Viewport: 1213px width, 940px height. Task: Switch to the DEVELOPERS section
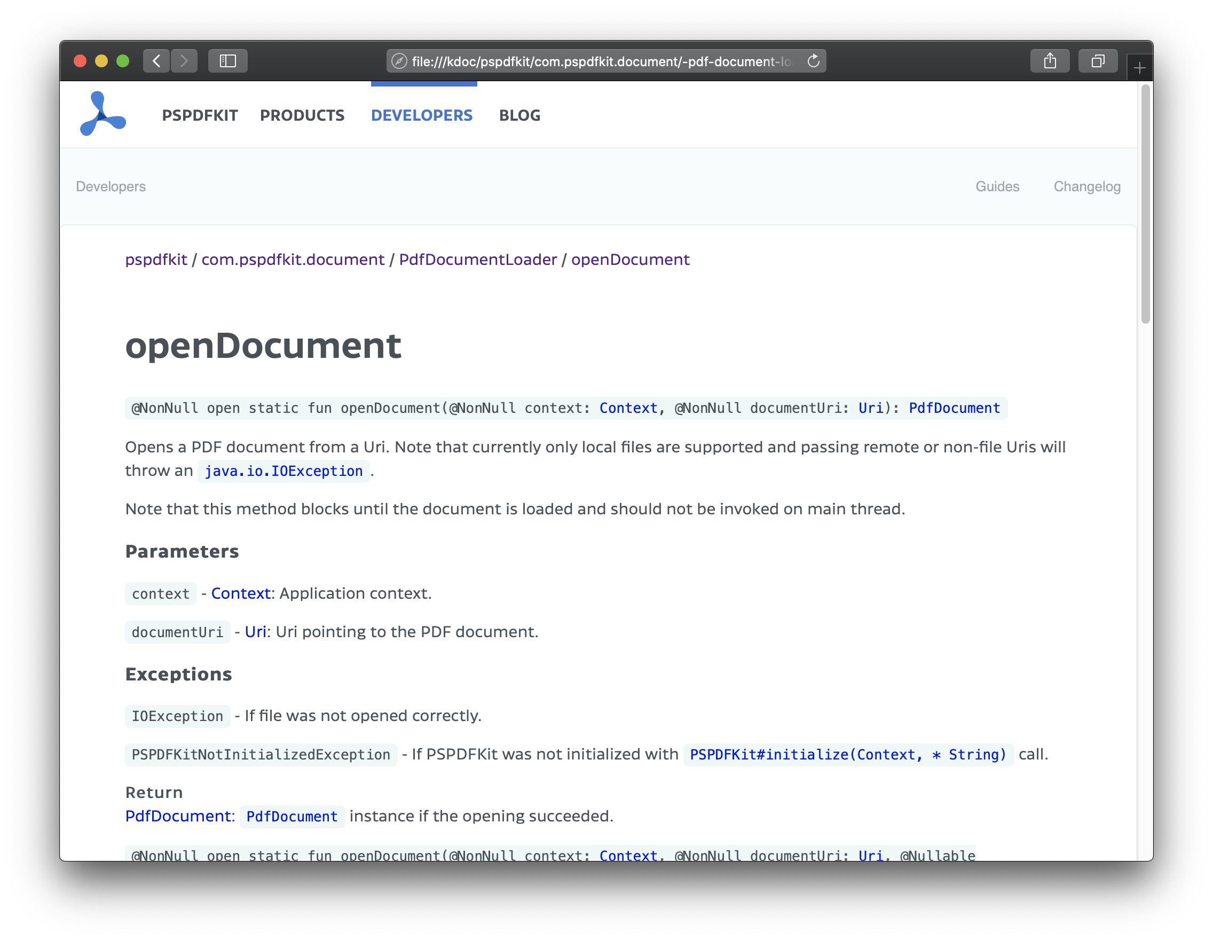tap(422, 115)
